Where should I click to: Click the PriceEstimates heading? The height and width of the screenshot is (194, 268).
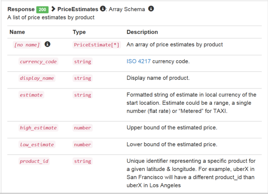tap(78, 9)
